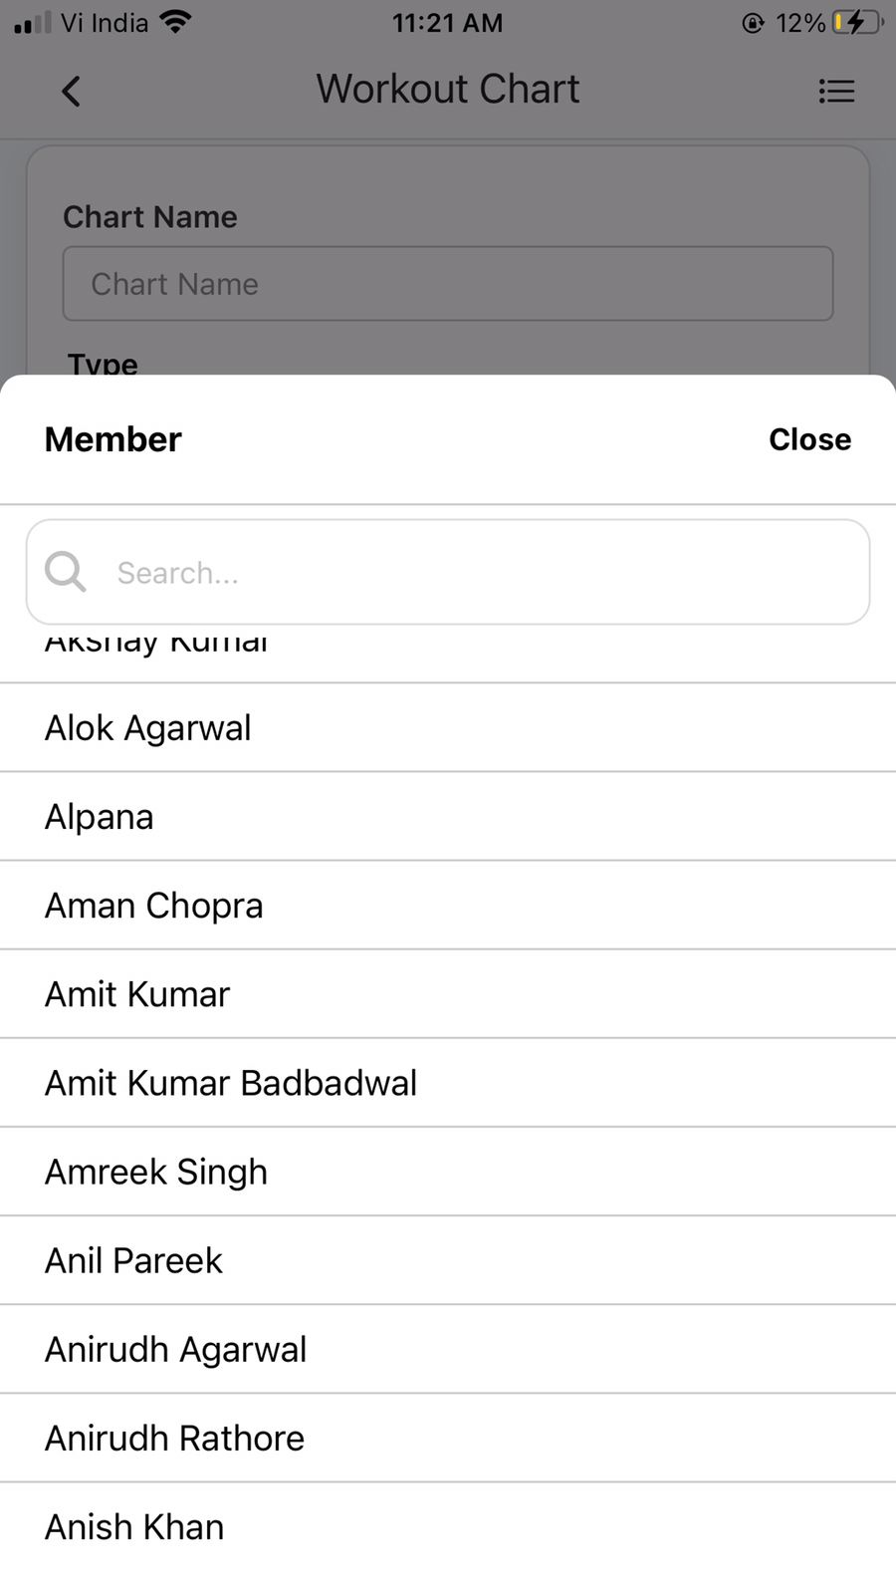Pick Anil Pareek from members
The image size is (896, 1594).
(x=133, y=1260)
